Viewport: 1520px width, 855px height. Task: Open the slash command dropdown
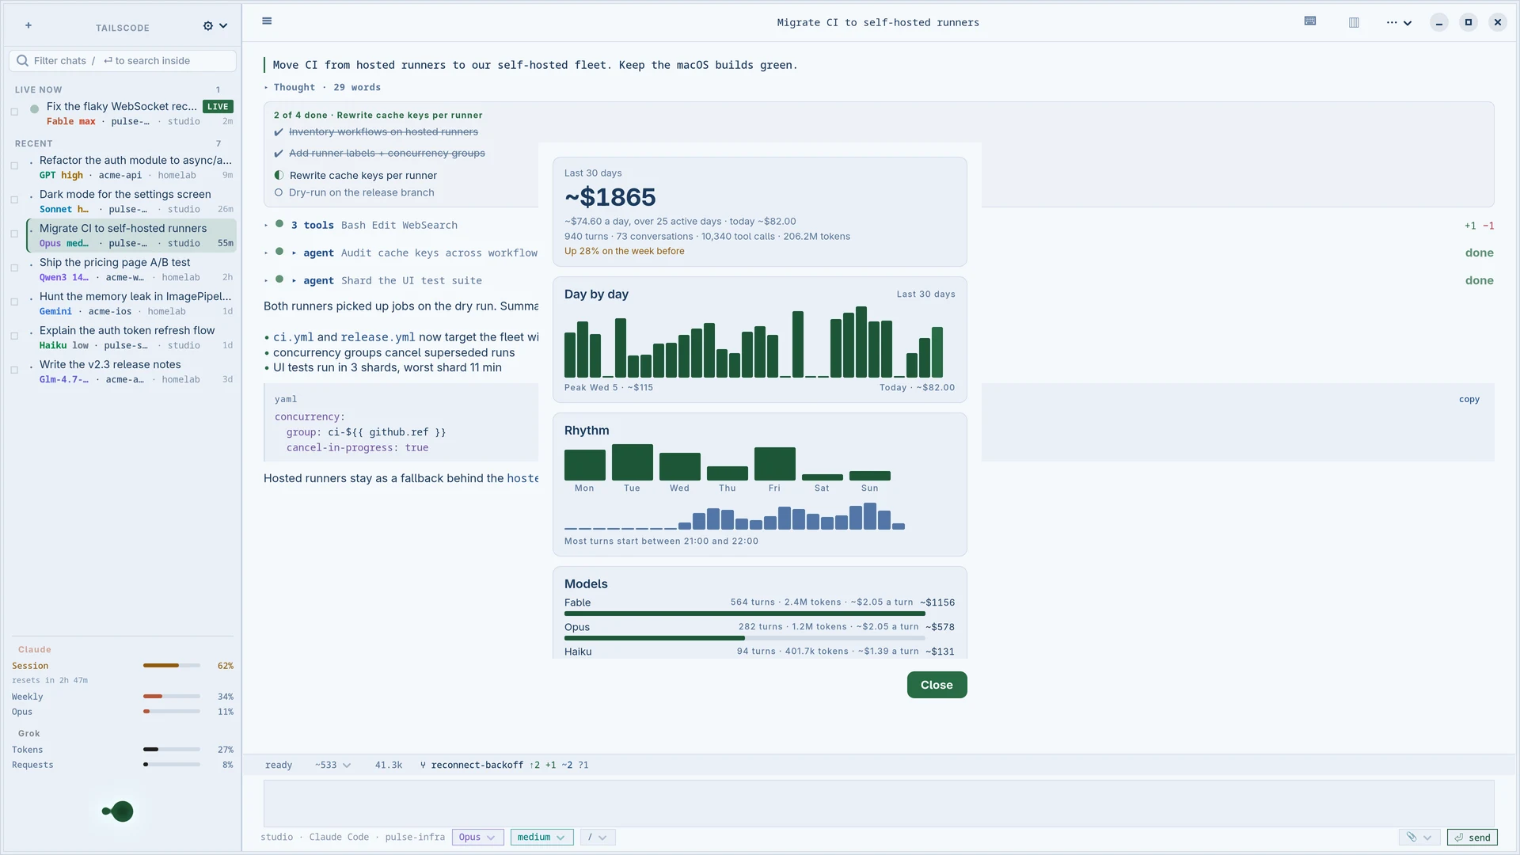[598, 837]
